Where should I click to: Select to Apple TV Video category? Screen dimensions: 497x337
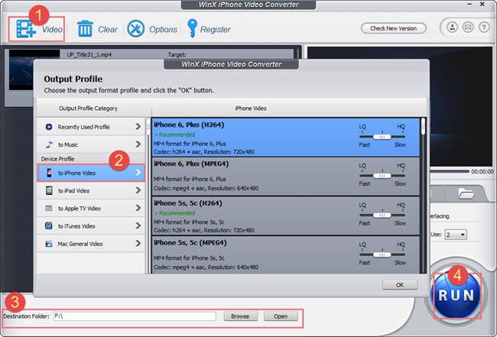click(91, 208)
